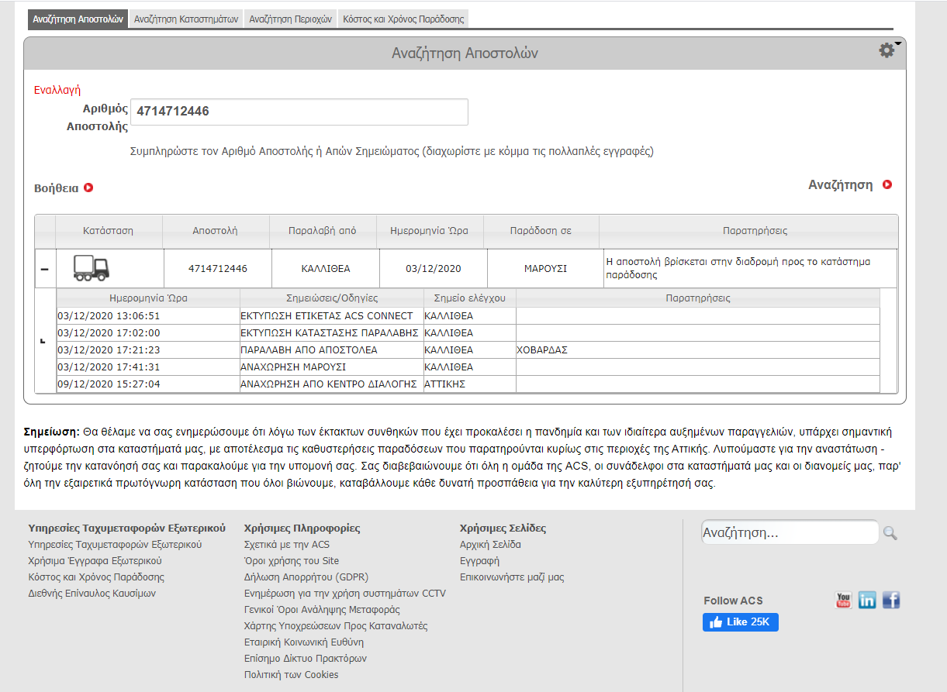Click the Εναλλαγή link
Viewport: 947px width, 692px height.
[x=57, y=90]
